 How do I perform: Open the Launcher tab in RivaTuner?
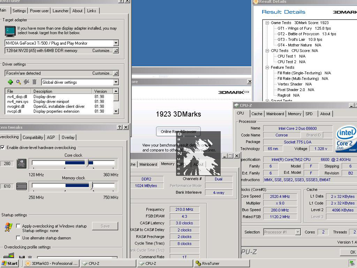(60, 11)
